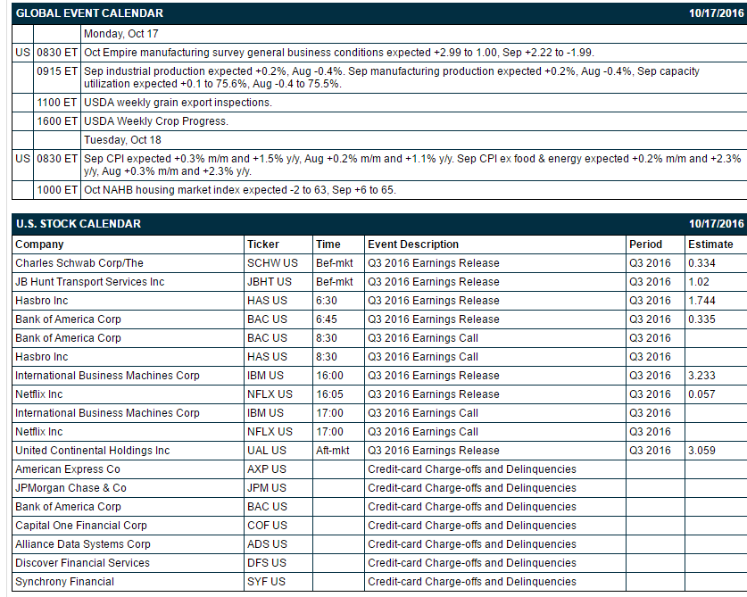The width and height of the screenshot is (747, 597).
Task: Click the '1100 ET' time cell
Action: (x=57, y=103)
